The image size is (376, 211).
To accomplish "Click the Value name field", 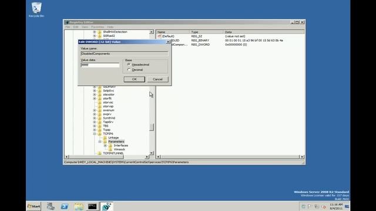I will 124,53.
